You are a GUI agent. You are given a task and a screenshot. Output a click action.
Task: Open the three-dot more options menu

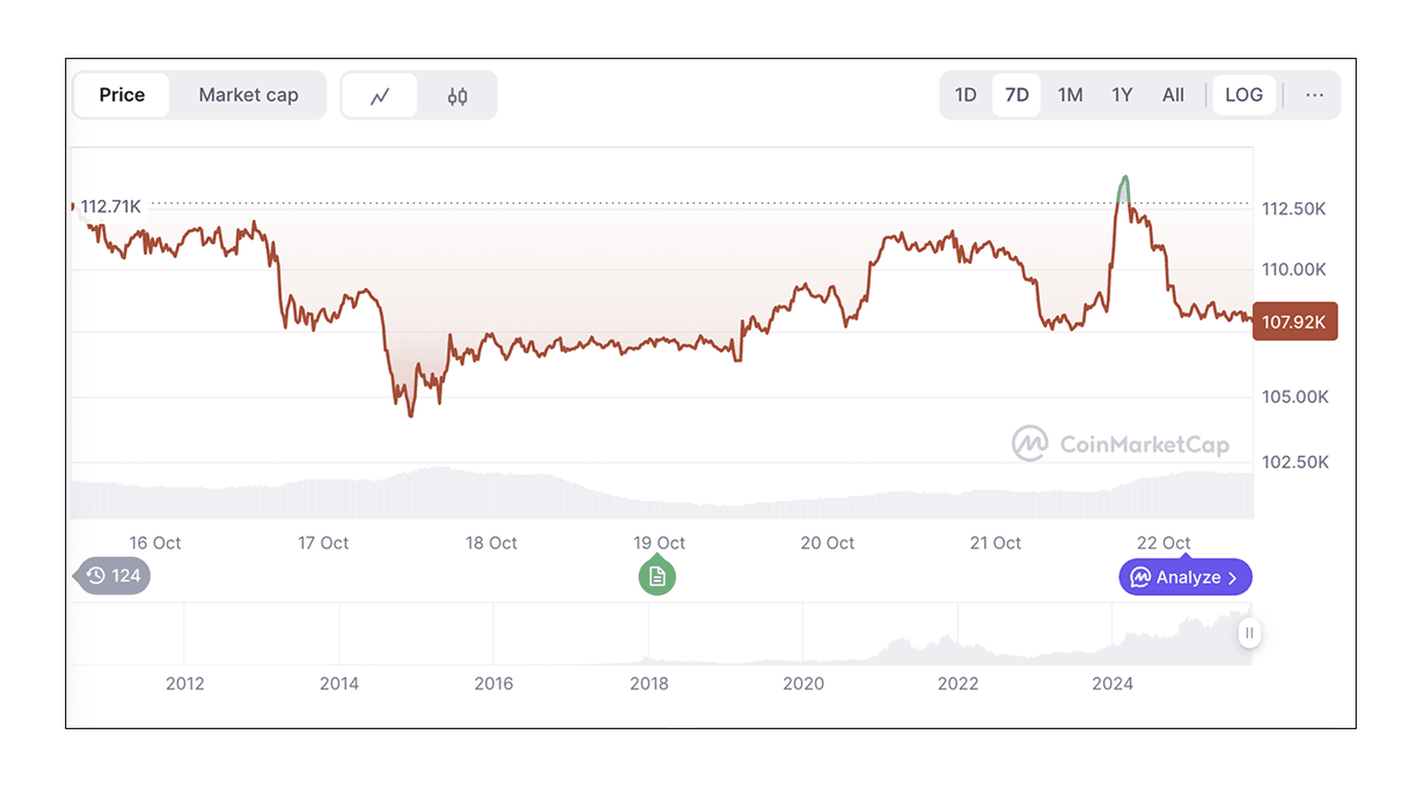[x=1314, y=95]
